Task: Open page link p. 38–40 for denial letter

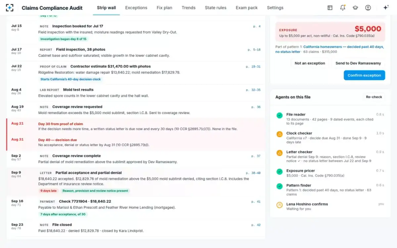Action: click(x=253, y=173)
